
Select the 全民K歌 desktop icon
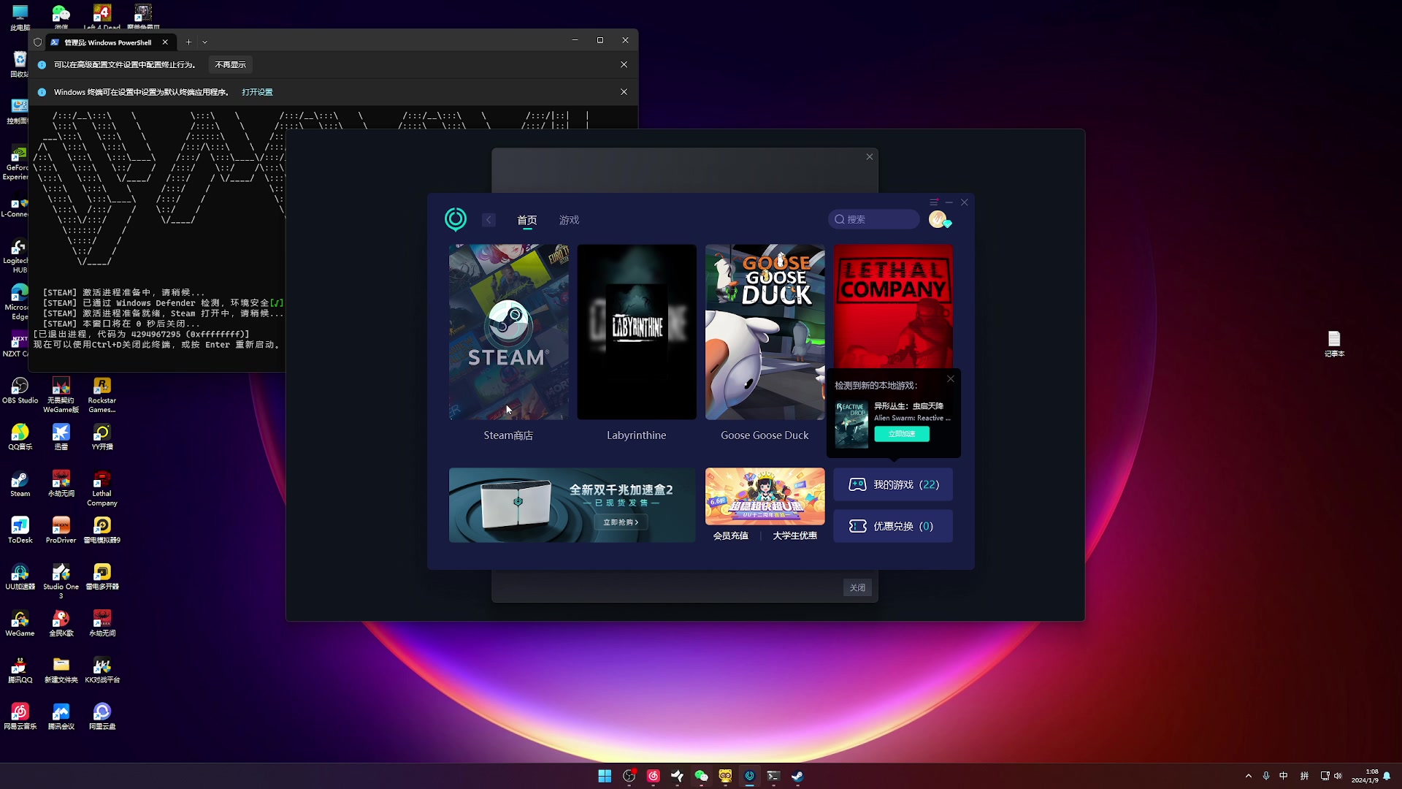coord(61,624)
